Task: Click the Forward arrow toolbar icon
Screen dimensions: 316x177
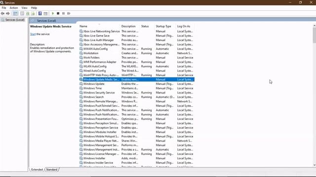Action: [x=8, y=13]
